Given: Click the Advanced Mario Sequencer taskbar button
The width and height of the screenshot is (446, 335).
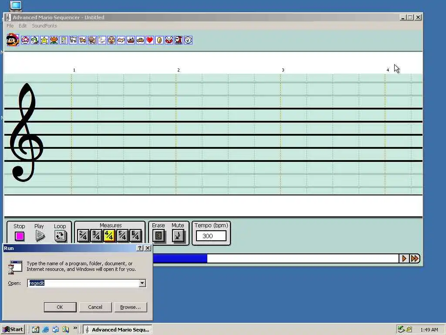Looking at the screenshot, I should coord(118,329).
